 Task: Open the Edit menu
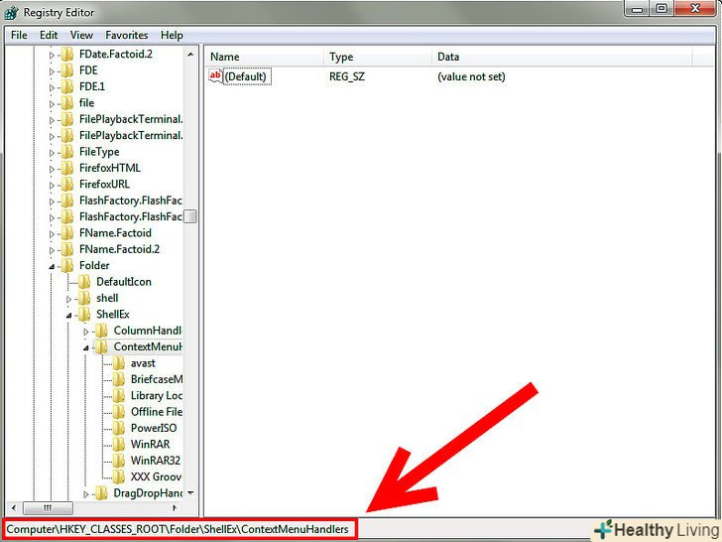click(49, 35)
